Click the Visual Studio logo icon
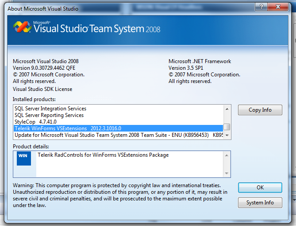 [23, 27]
